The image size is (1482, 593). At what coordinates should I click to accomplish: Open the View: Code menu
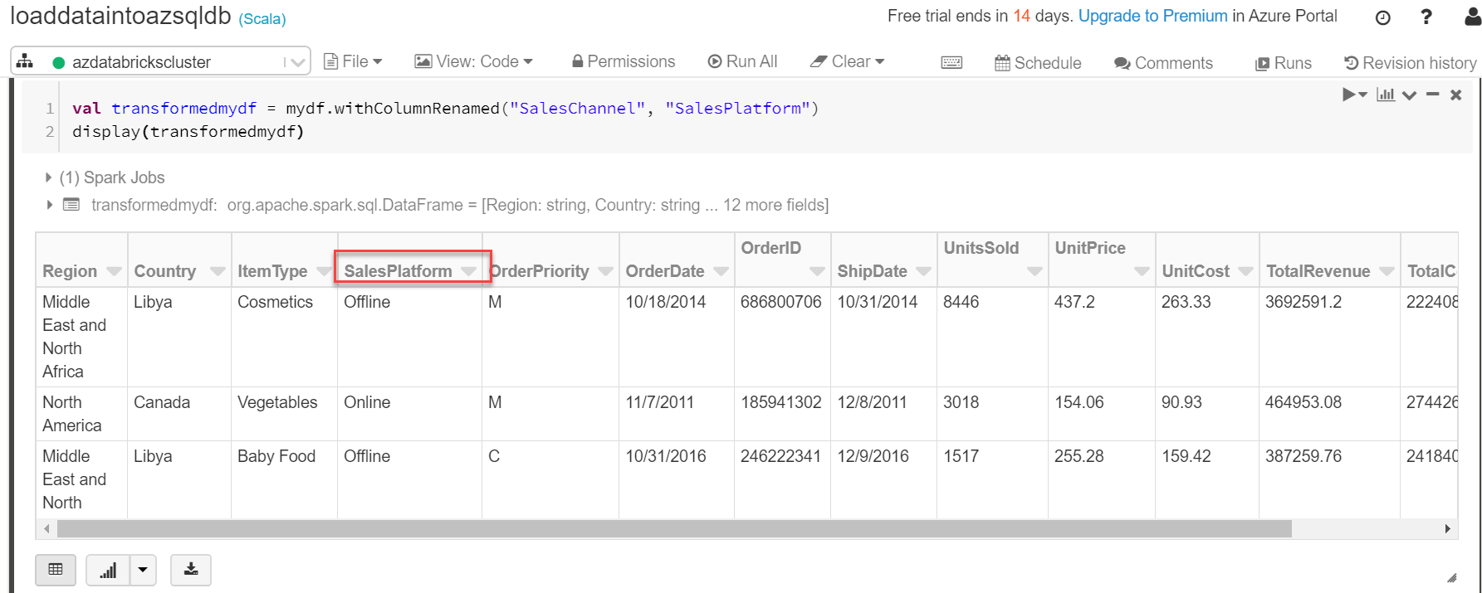tap(474, 62)
